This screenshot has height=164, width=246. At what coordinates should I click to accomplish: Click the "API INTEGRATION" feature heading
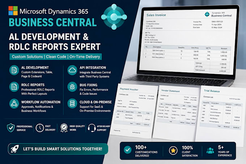[93, 68]
